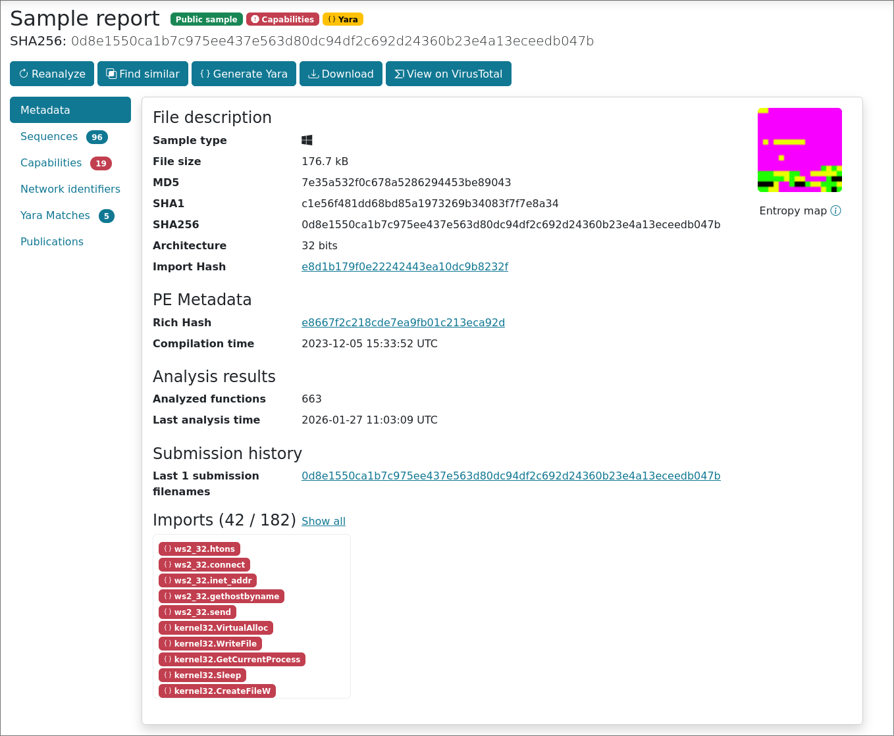
Task: Open the Publications tab
Action: pos(52,242)
